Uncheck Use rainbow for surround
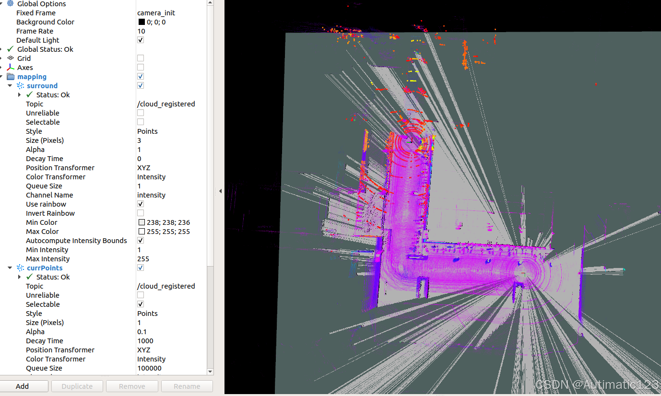The width and height of the screenshot is (661, 396). click(x=141, y=204)
